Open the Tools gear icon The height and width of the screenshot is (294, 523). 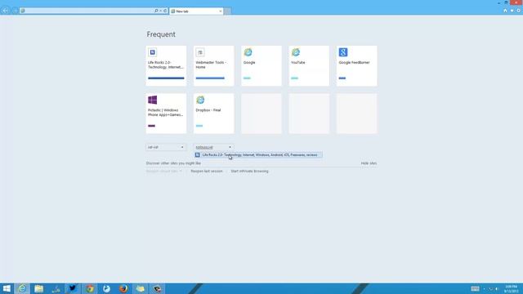tap(518, 11)
